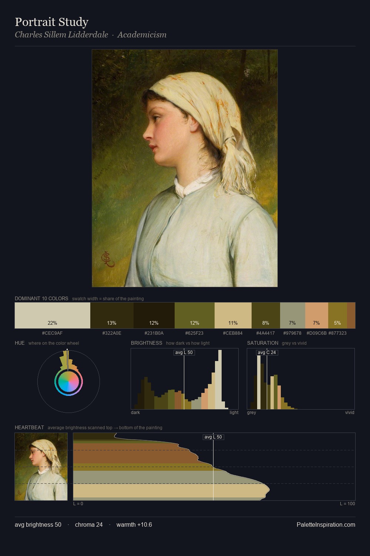
Task: Click the avg L 50 label in Brightness
Action: pyautogui.click(x=184, y=353)
